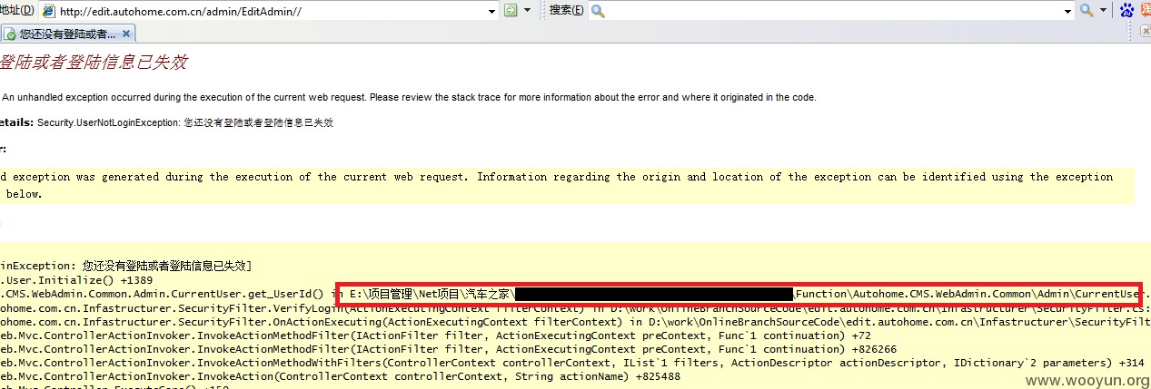Click the CurrentUser.get_UserId() stack trace line
This screenshot has height=389, width=1151.
point(575,295)
